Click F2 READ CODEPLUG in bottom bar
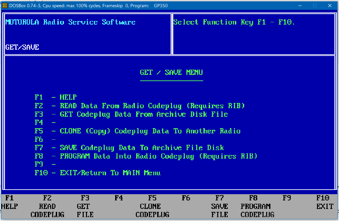The height and width of the screenshot is (221, 339). [47, 206]
